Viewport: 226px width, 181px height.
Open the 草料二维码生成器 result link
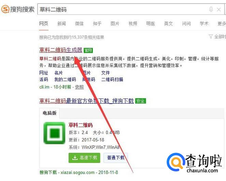(x=61, y=50)
